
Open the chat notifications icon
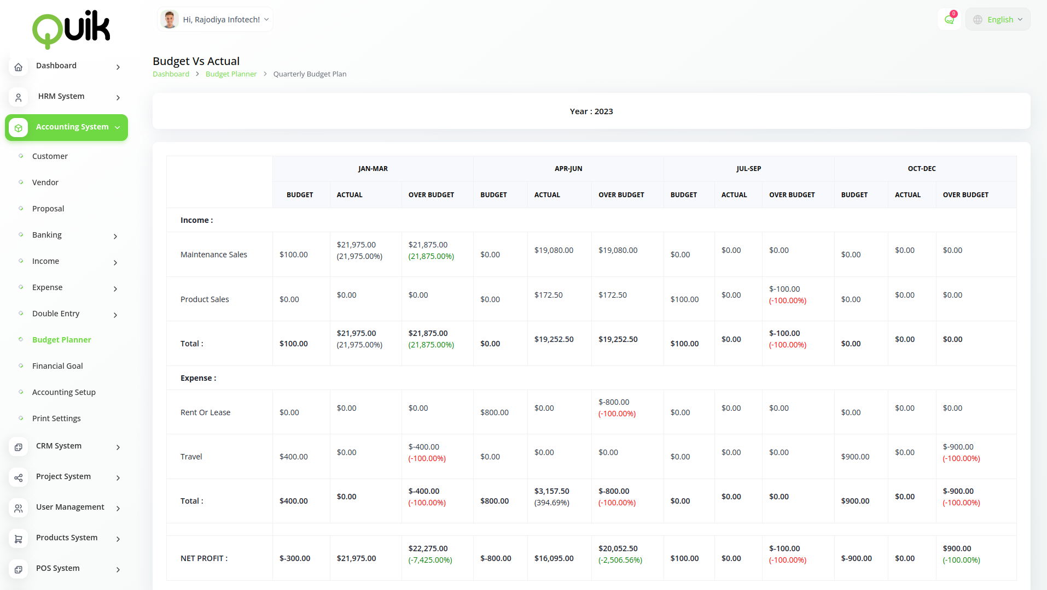tap(949, 20)
